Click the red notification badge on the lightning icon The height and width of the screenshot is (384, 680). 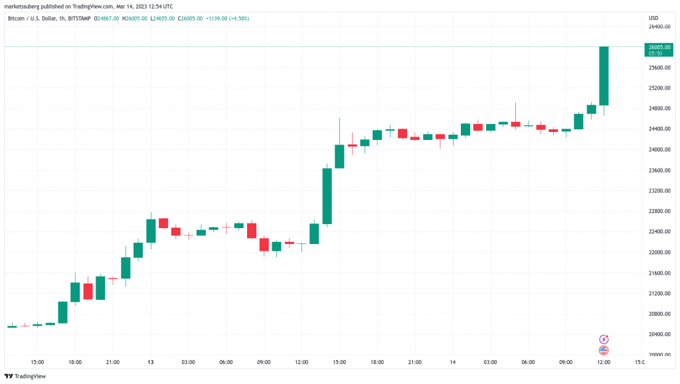607,336
